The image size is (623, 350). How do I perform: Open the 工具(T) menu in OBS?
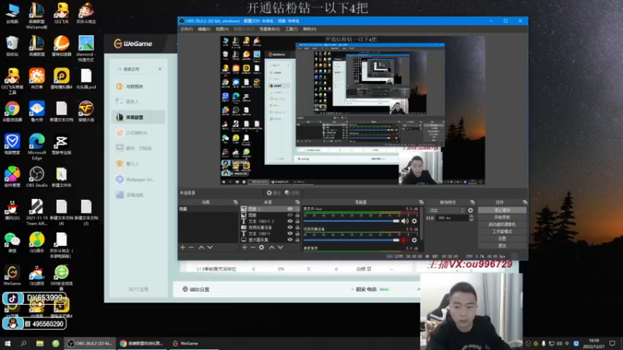pyautogui.click(x=290, y=29)
